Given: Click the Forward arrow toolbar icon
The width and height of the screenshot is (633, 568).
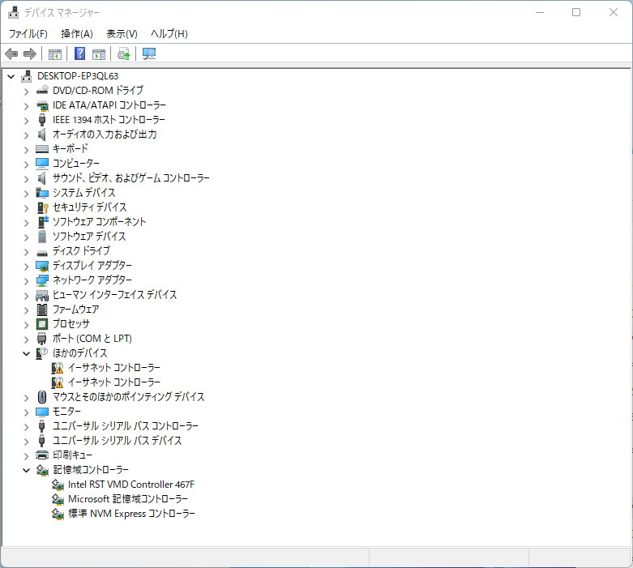Looking at the screenshot, I should pos(30,53).
